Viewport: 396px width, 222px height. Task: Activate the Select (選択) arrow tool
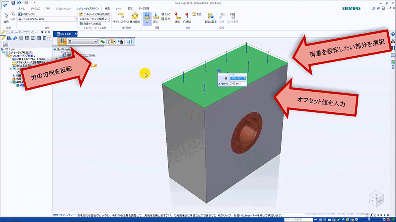click(x=6, y=18)
